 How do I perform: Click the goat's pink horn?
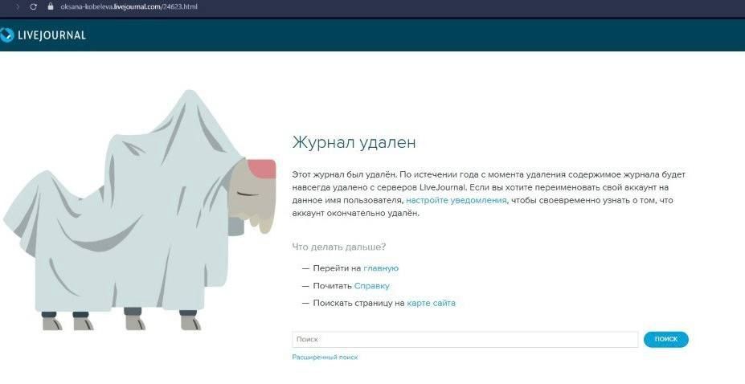tap(261, 169)
